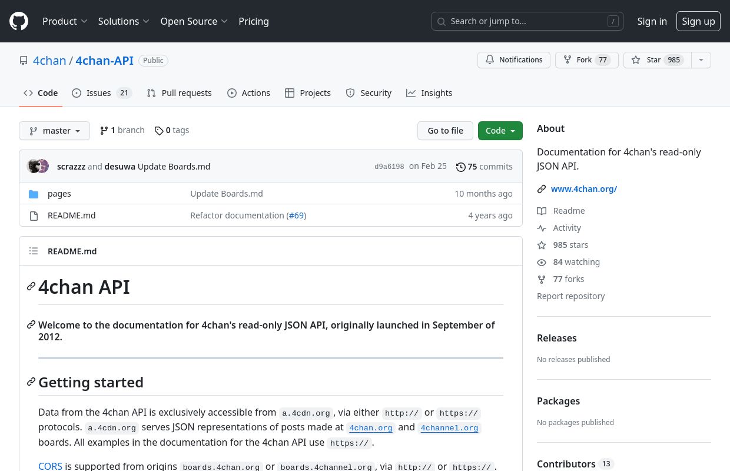Open the star lists dropdown arrow

click(701, 60)
